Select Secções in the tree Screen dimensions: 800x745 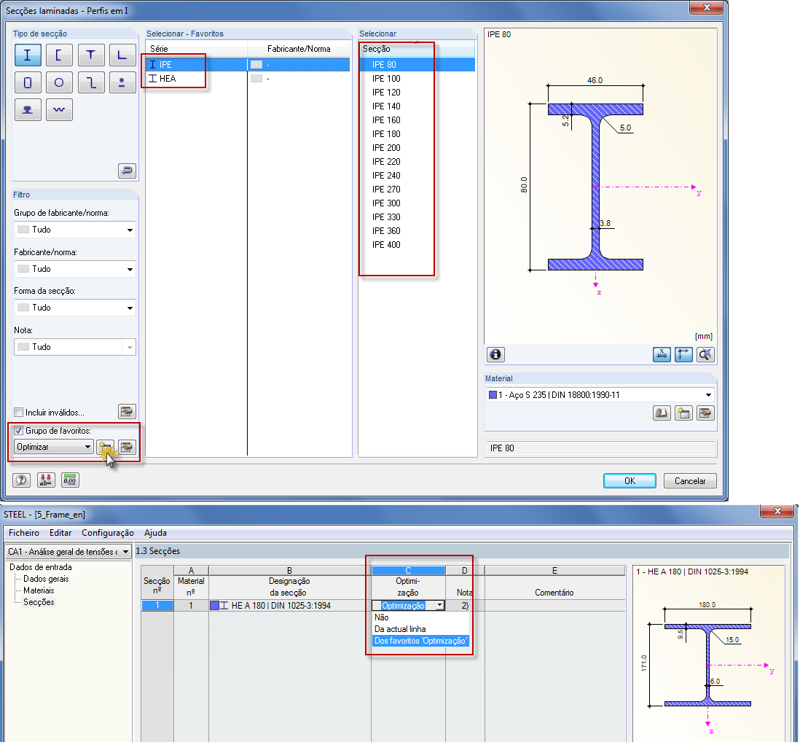[x=39, y=602]
